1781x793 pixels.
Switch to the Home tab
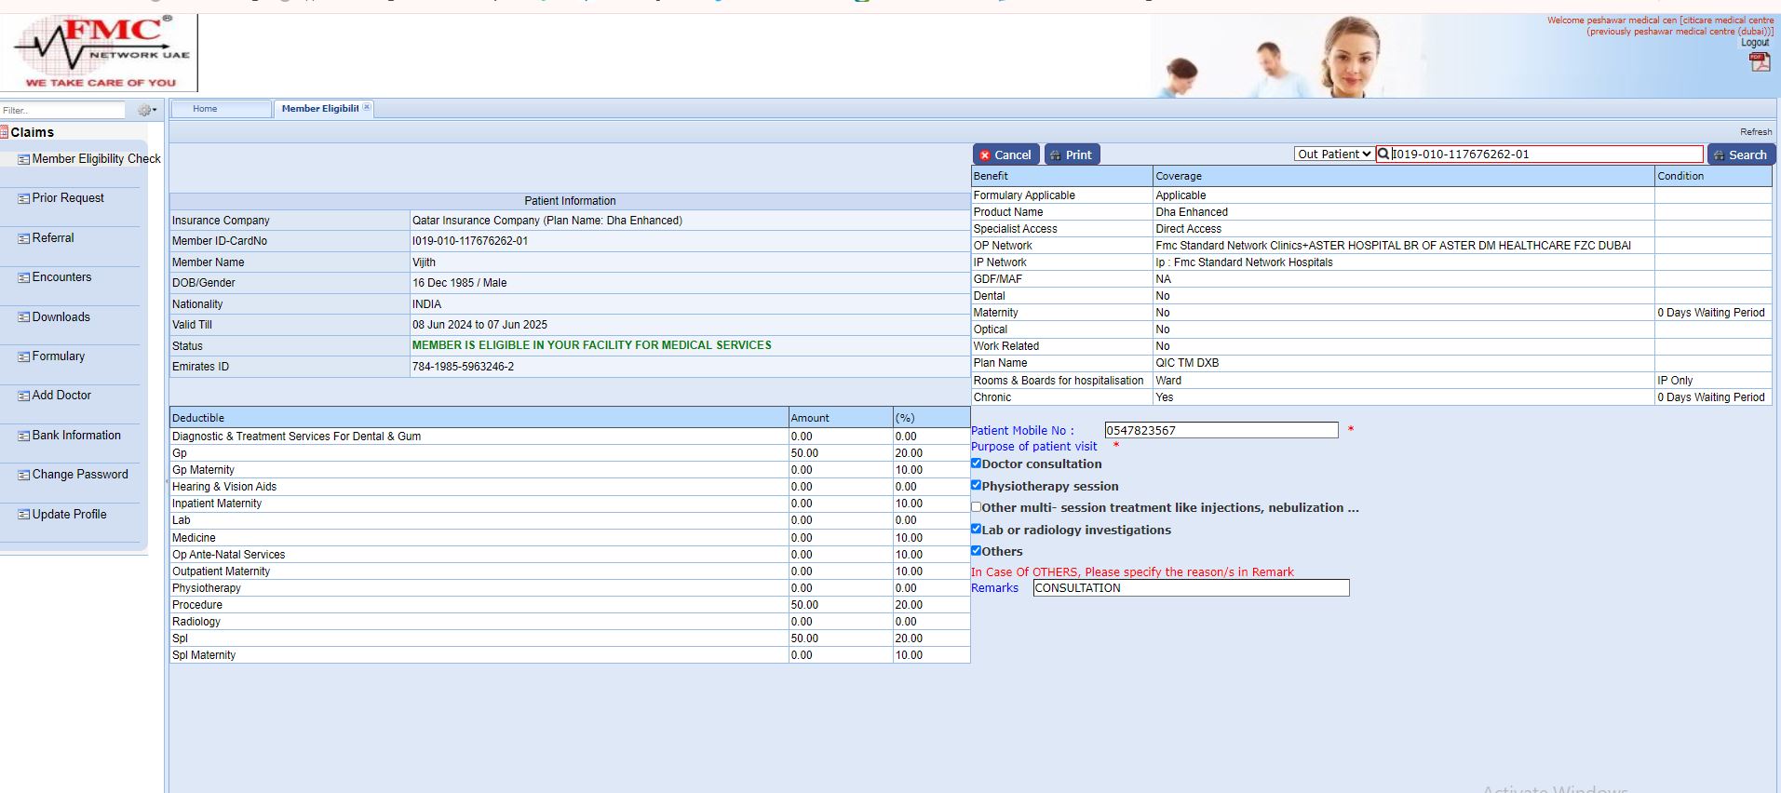[205, 109]
